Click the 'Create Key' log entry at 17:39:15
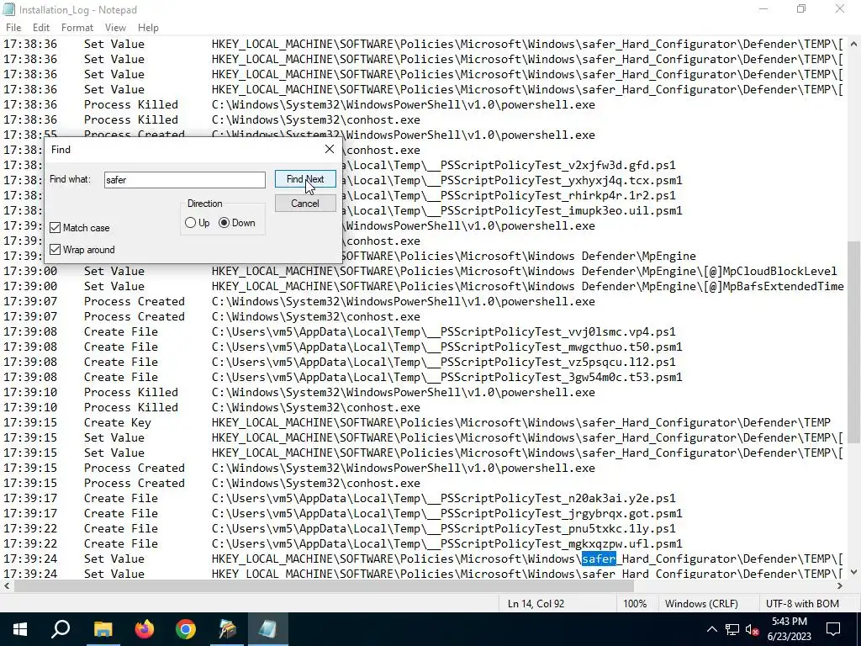This screenshot has height=646, width=861. click(417, 422)
